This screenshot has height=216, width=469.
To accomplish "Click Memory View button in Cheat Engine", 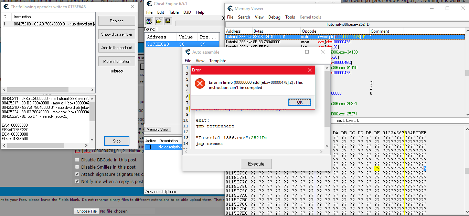I will 158,129.
